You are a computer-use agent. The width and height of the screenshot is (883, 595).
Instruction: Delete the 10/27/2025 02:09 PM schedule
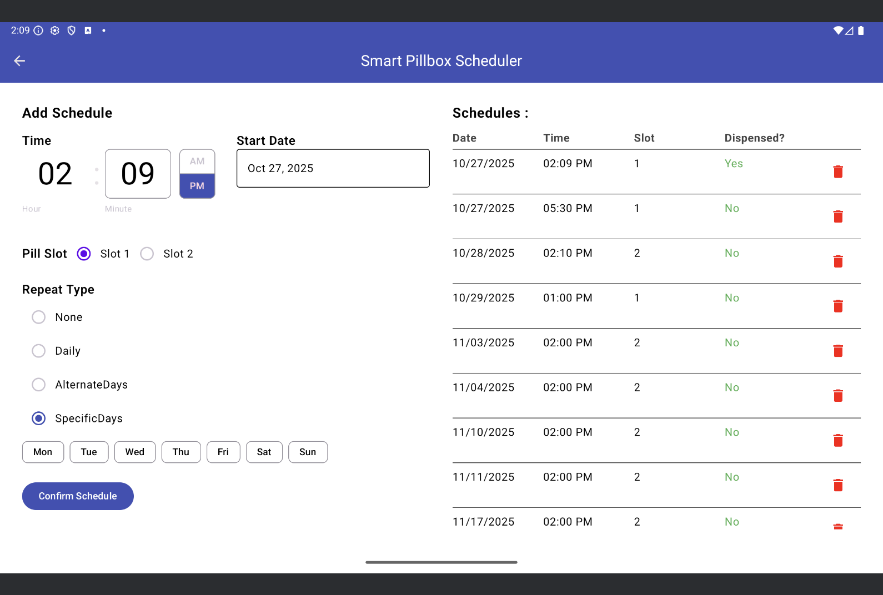click(838, 172)
